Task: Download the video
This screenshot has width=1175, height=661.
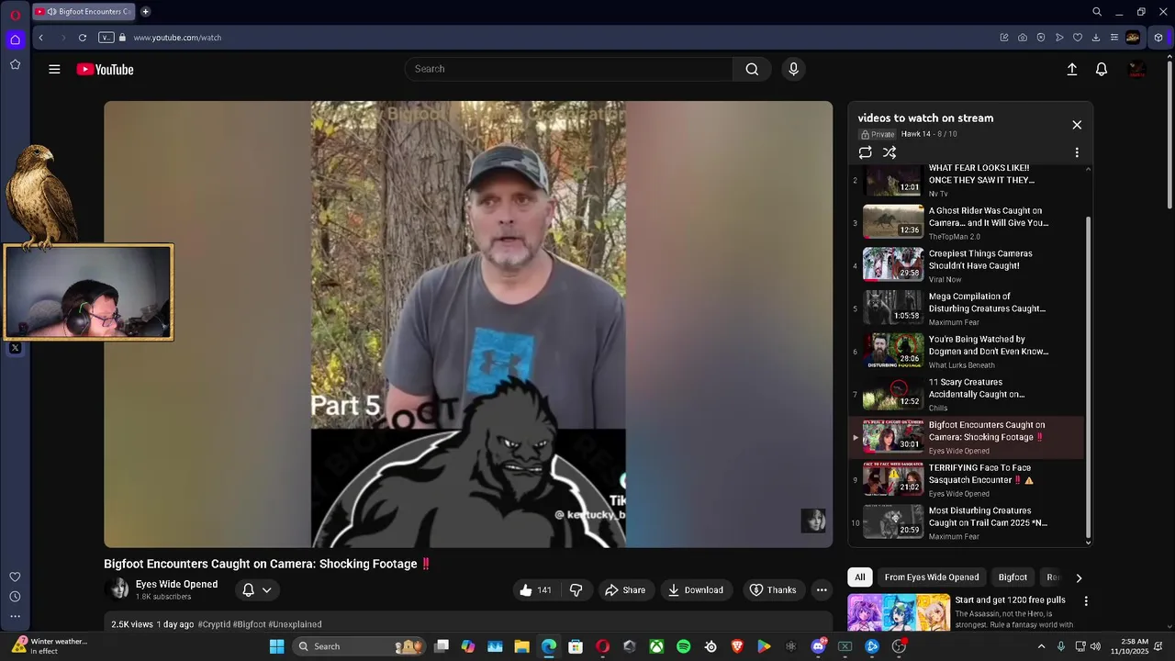Action: click(695, 590)
